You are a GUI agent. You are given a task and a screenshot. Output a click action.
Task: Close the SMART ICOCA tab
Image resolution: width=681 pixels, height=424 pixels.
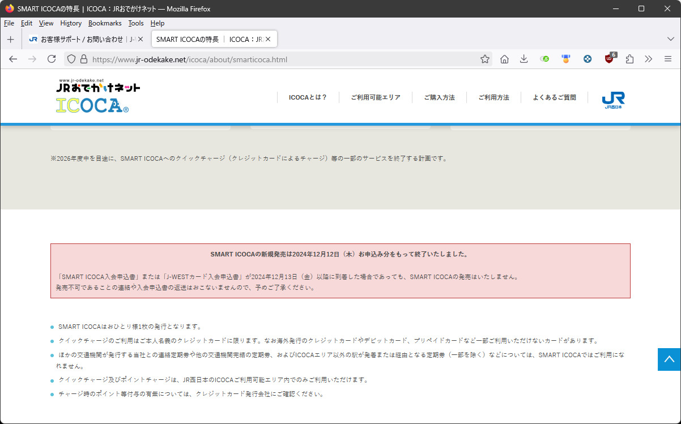(268, 39)
